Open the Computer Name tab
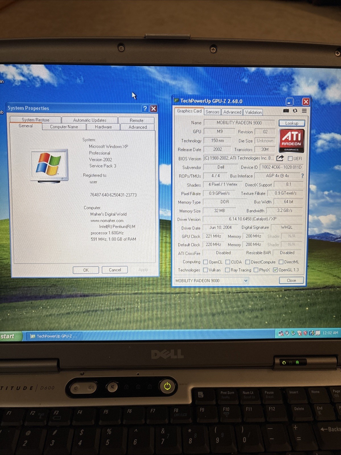341x455 pixels. pyautogui.click(x=64, y=127)
